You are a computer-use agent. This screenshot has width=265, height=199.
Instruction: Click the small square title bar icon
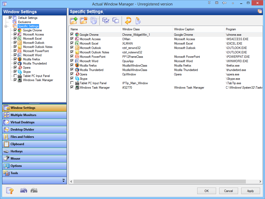[x=233, y=3]
